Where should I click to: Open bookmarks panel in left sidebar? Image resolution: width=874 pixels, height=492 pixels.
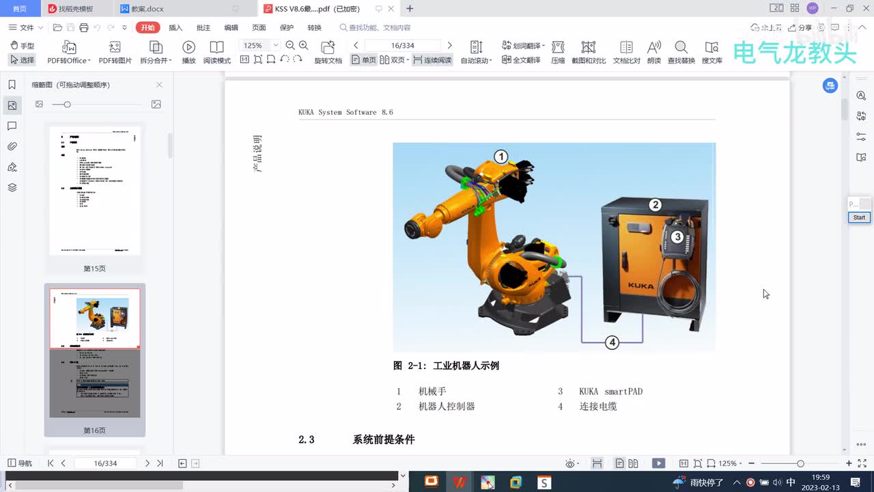click(12, 85)
